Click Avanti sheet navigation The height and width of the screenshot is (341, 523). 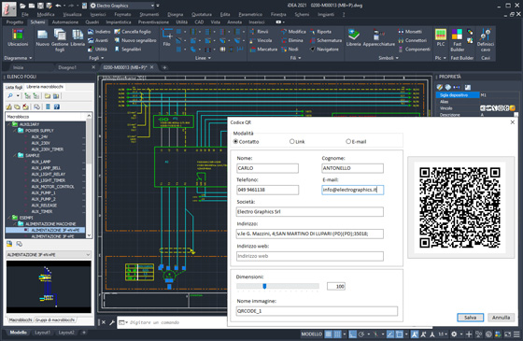point(98,40)
